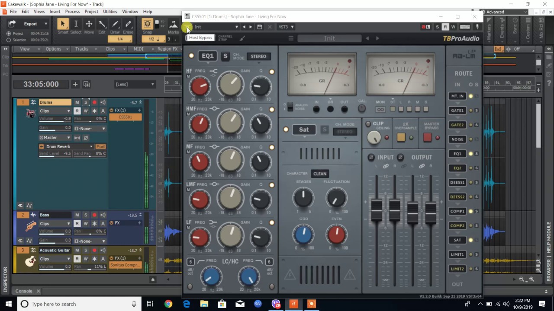Go to previous preset arrow in plugin header
The image size is (554, 311).
point(244,27)
